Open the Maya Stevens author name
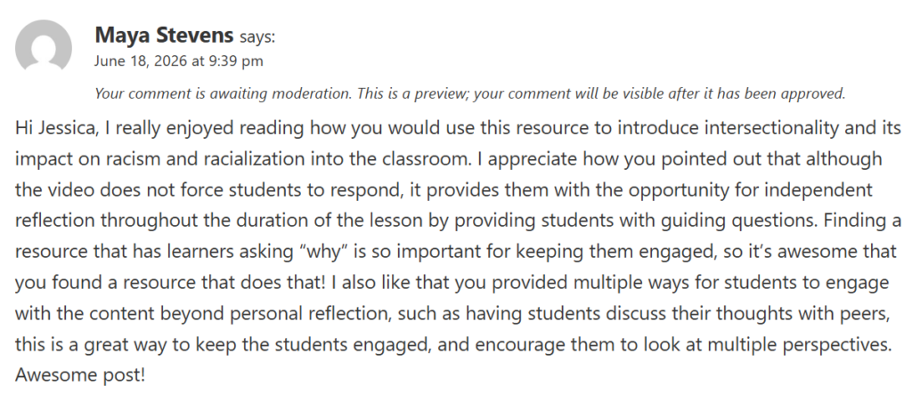This screenshot has width=912, height=410. [x=164, y=36]
